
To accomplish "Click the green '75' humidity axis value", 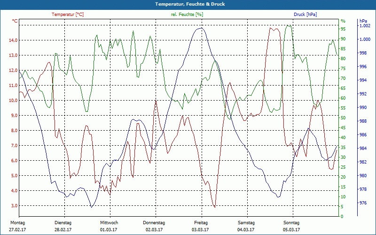I will [343, 69].
